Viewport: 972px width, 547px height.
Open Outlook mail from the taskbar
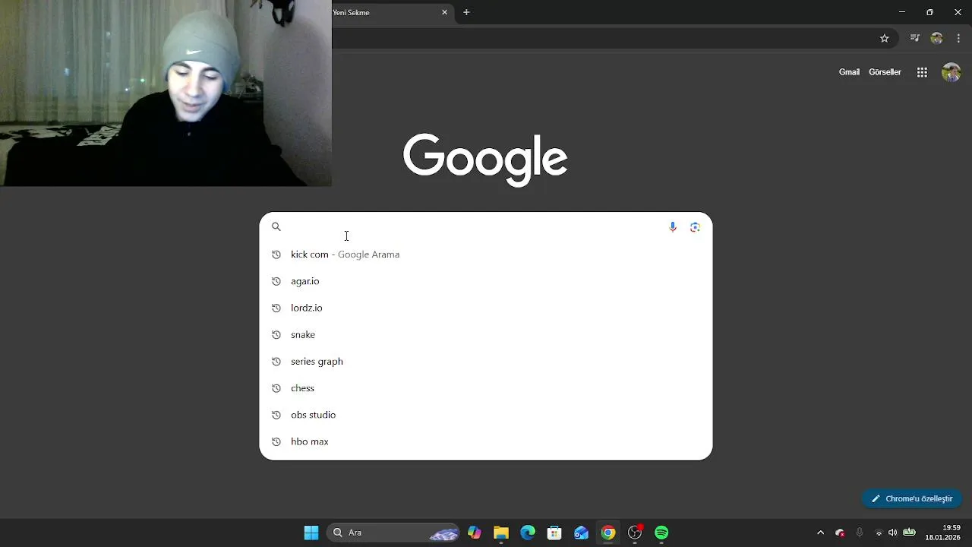581,533
